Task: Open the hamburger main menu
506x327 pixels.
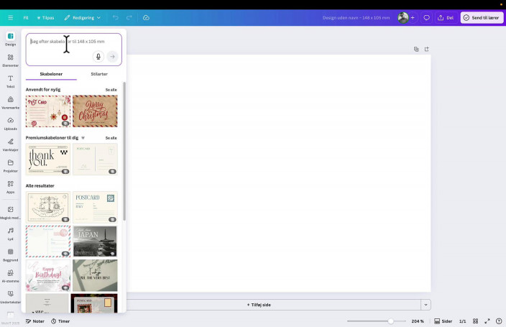Action: tap(10, 17)
